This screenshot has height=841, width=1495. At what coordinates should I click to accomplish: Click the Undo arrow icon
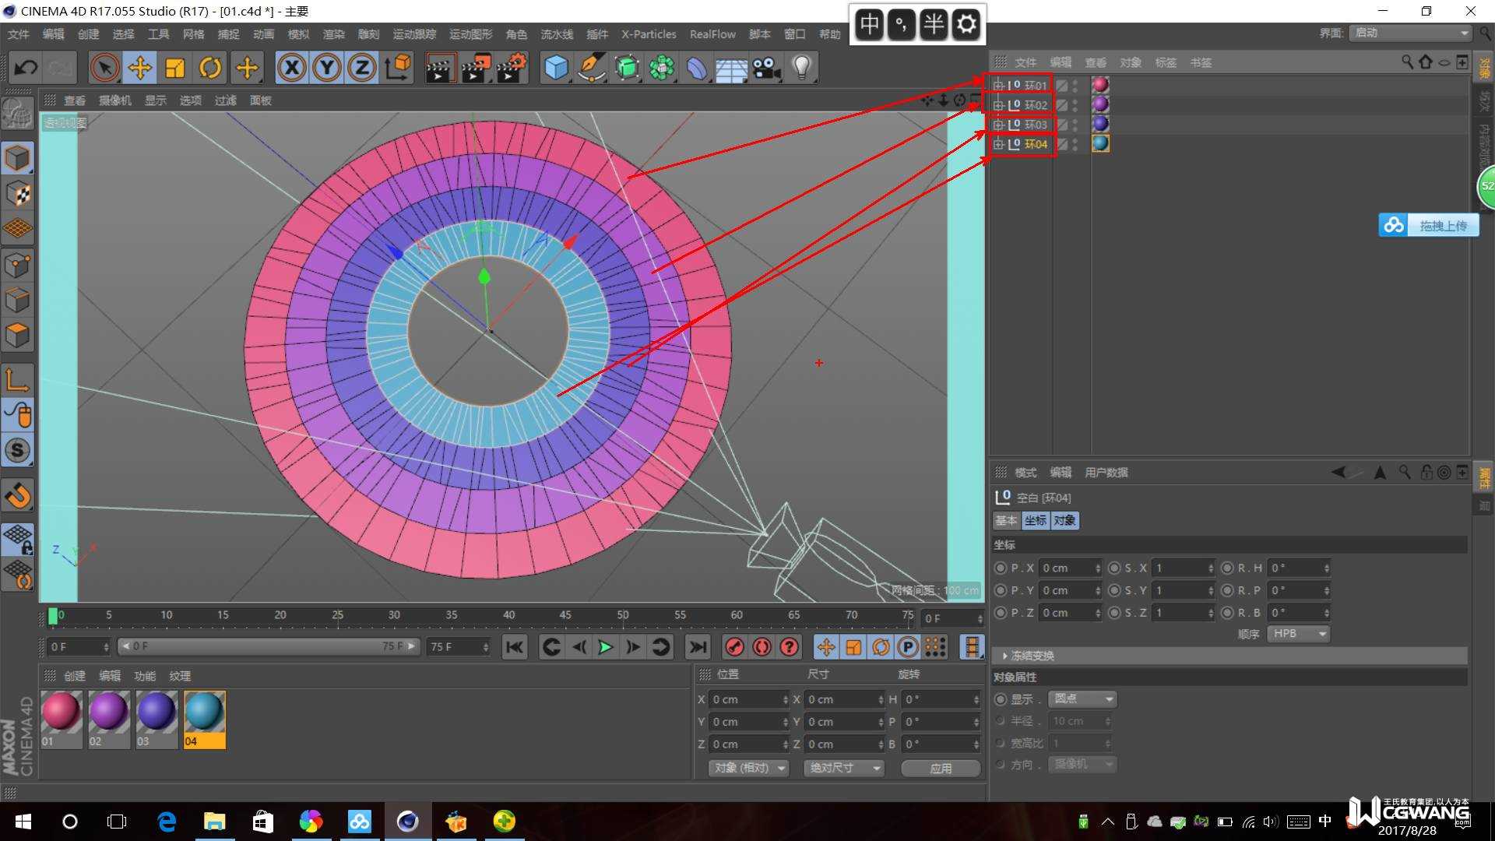tap(26, 68)
